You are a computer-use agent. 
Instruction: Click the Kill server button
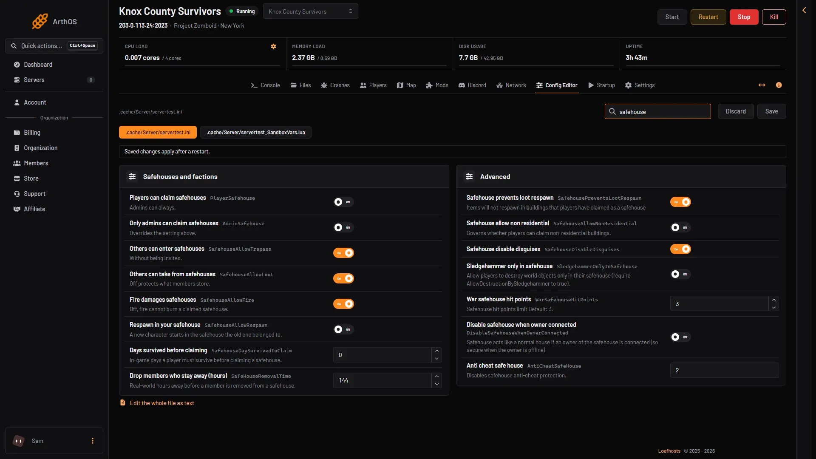click(774, 17)
